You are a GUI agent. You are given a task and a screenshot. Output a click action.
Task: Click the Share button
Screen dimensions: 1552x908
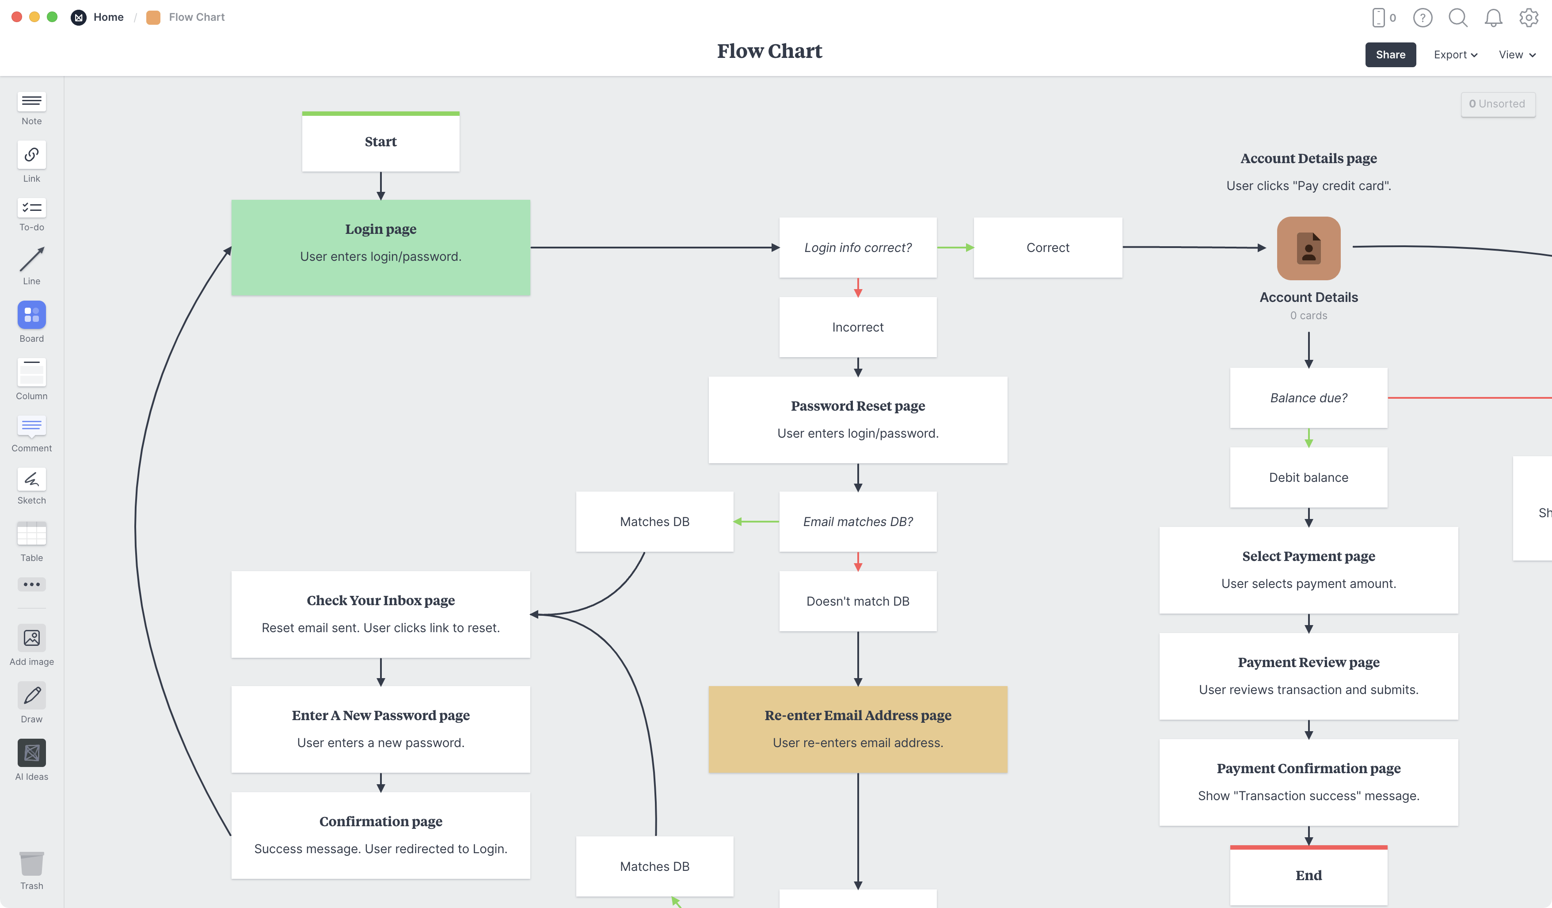pyautogui.click(x=1390, y=54)
